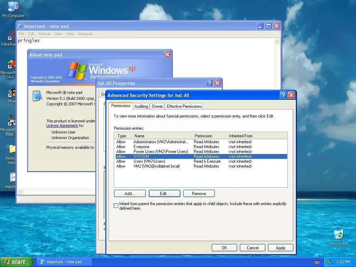The width and height of the screenshot is (356, 267).
Task: Select the Power Users permission entry
Action: tap(201, 152)
